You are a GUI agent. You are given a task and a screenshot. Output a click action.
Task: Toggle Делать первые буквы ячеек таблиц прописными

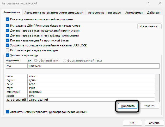tap(7, 35)
